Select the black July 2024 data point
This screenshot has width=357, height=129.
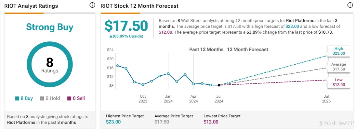[219, 85]
